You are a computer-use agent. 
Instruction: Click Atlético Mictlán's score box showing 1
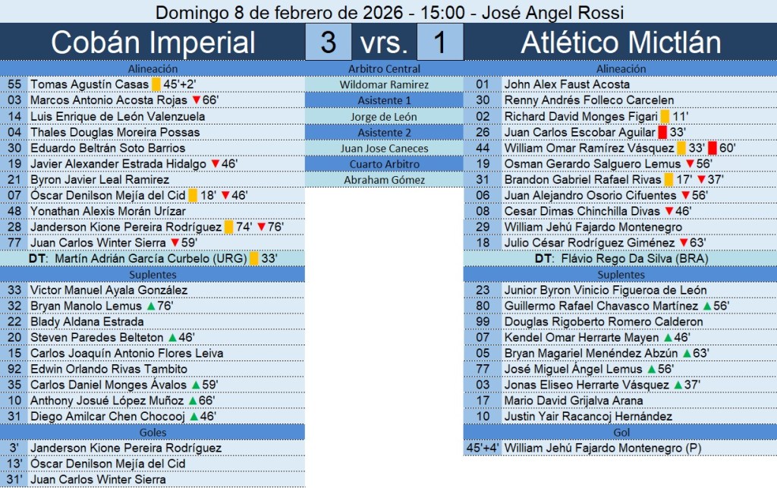pos(440,43)
